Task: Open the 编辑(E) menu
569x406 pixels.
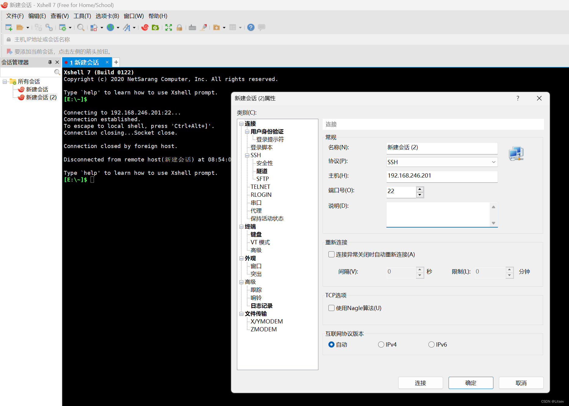Action: pos(37,16)
